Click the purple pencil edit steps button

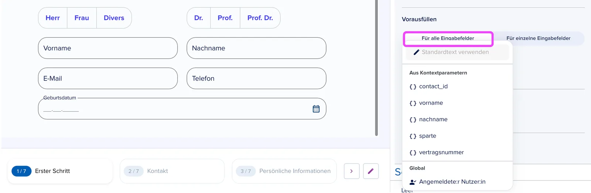tap(371, 171)
